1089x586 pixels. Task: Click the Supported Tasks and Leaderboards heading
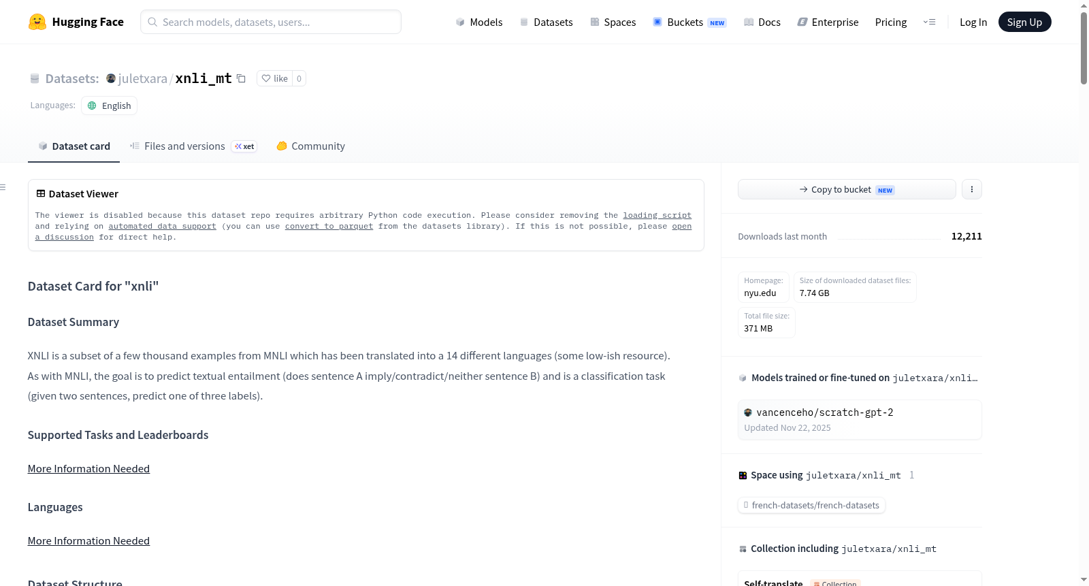[118, 435]
